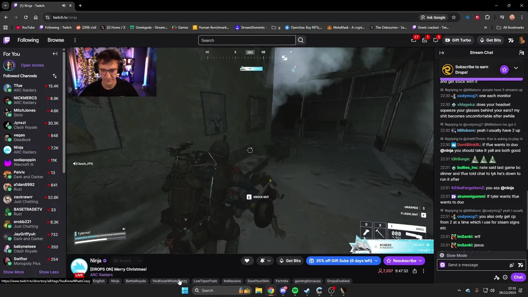
Task: Open notification bell dropdown for Ninja
Action: pos(266,261)
